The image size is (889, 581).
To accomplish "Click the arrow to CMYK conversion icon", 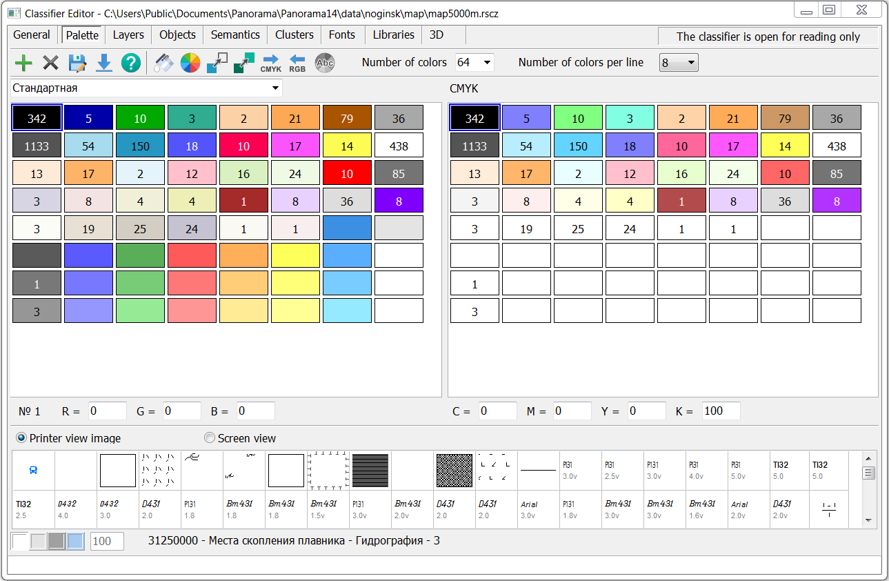I will (271, 63).
